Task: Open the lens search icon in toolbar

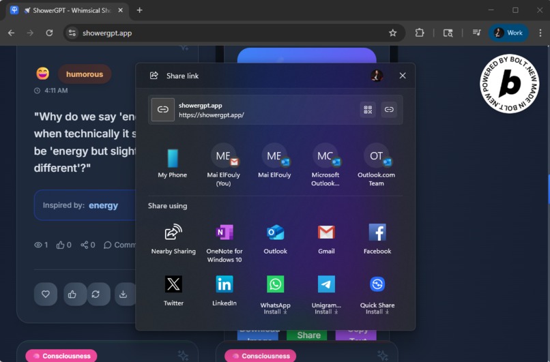Action: 448,33
